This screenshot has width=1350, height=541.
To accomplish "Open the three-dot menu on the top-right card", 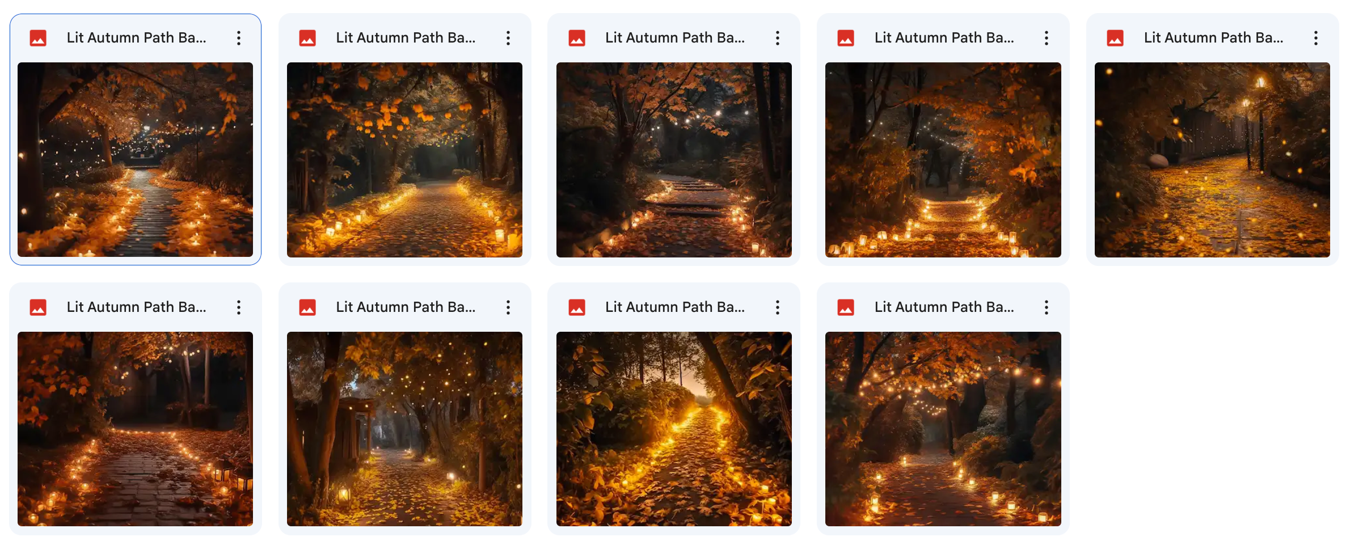I will (x=1316, y=37).
